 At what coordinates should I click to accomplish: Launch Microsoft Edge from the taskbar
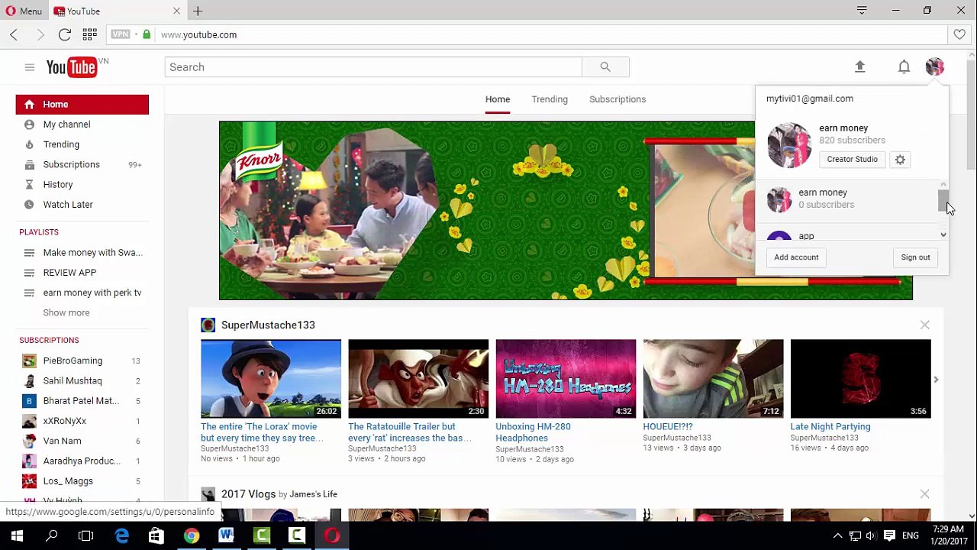[122, 536]
